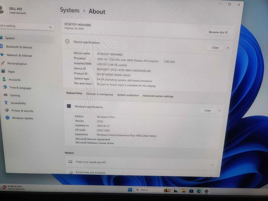Screen dimensions: 268x201
Task: Select the Accessibility figure icon in sidebar
Action: [x=6, y=103]
